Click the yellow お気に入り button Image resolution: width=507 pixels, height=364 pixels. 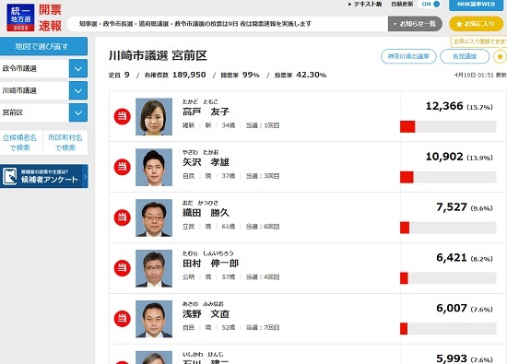point(476,24)
